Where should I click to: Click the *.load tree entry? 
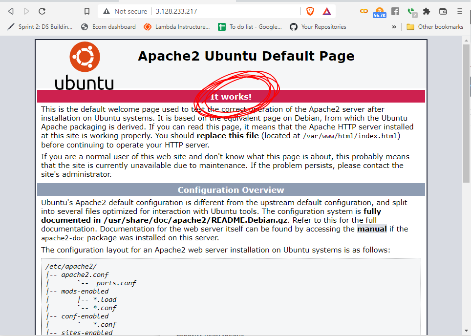coord(105,300)
